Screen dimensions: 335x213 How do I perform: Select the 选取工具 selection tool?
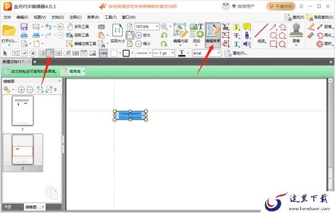[x=78, y=35]
